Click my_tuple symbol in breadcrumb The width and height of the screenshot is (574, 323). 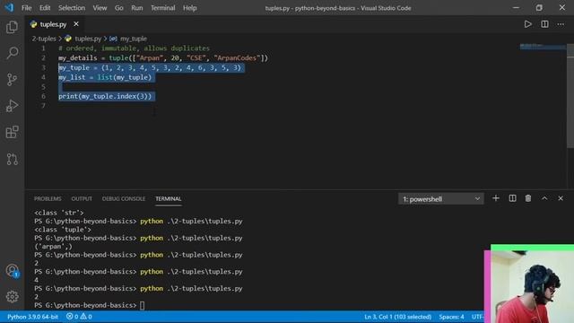click(134, 39)
